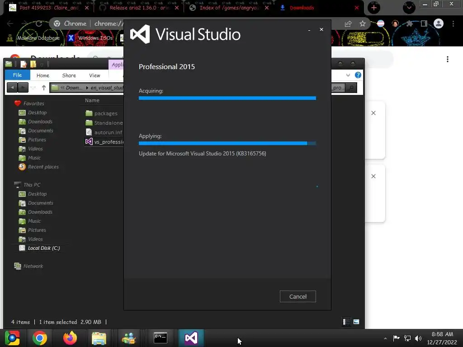Switch to the Release aria2 1.36.0 tab
The image size is (463, 347).
[x=139, y=8]
